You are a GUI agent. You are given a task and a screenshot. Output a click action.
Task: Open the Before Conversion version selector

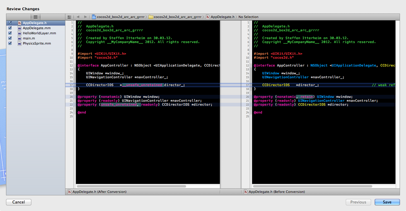click(x=274, y=192)
